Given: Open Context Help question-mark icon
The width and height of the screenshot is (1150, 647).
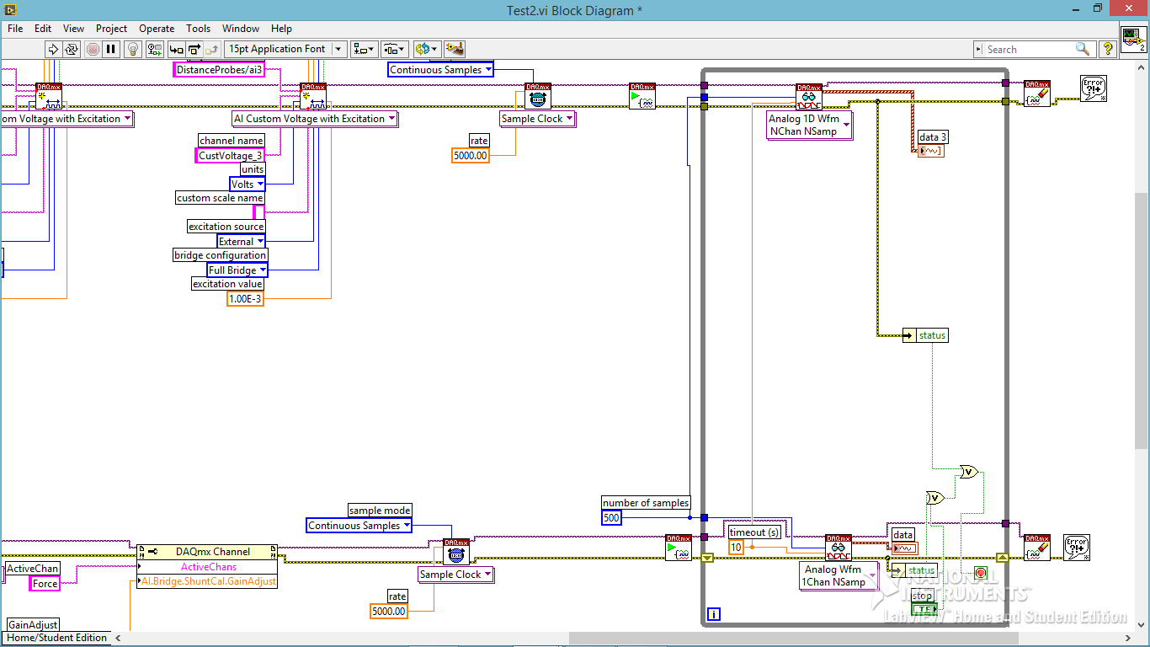Looking at the screenshot, I should pyautogui.click(x=1109, y=49).
